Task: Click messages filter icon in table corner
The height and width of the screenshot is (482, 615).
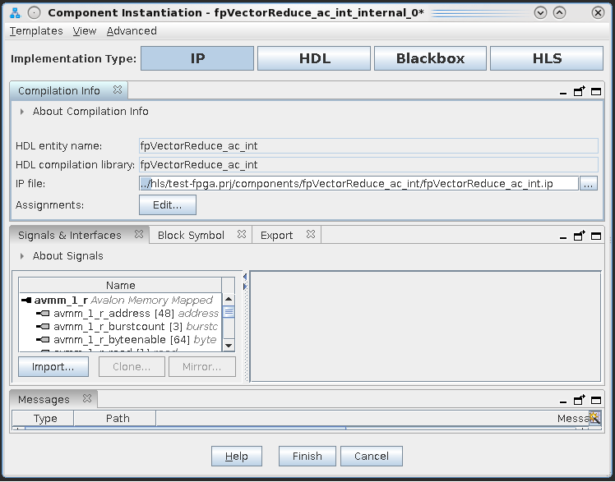Action: [594, 417]
